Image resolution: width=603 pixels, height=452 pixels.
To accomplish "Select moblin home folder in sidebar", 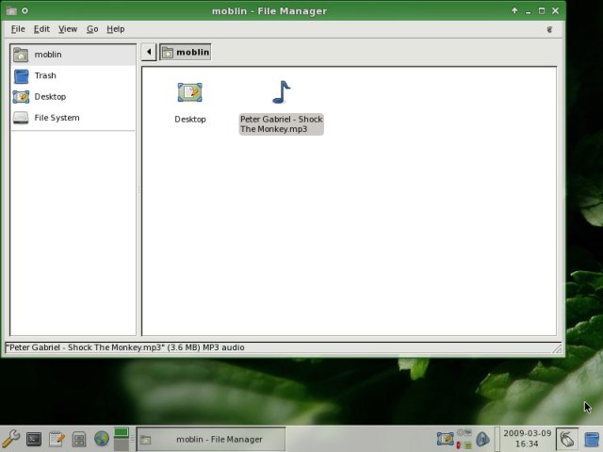I will [47, 55].
